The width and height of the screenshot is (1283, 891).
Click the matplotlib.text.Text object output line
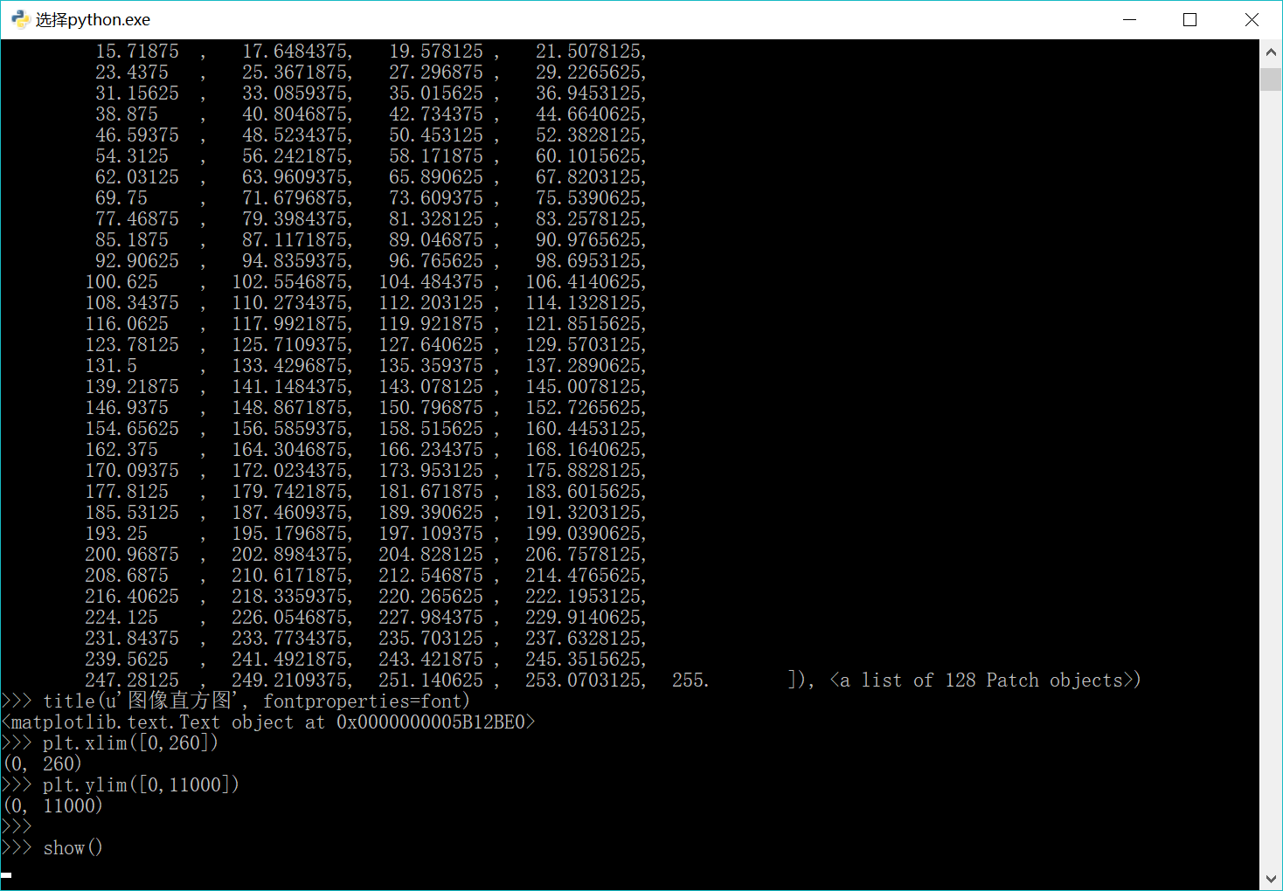point(268,722)
